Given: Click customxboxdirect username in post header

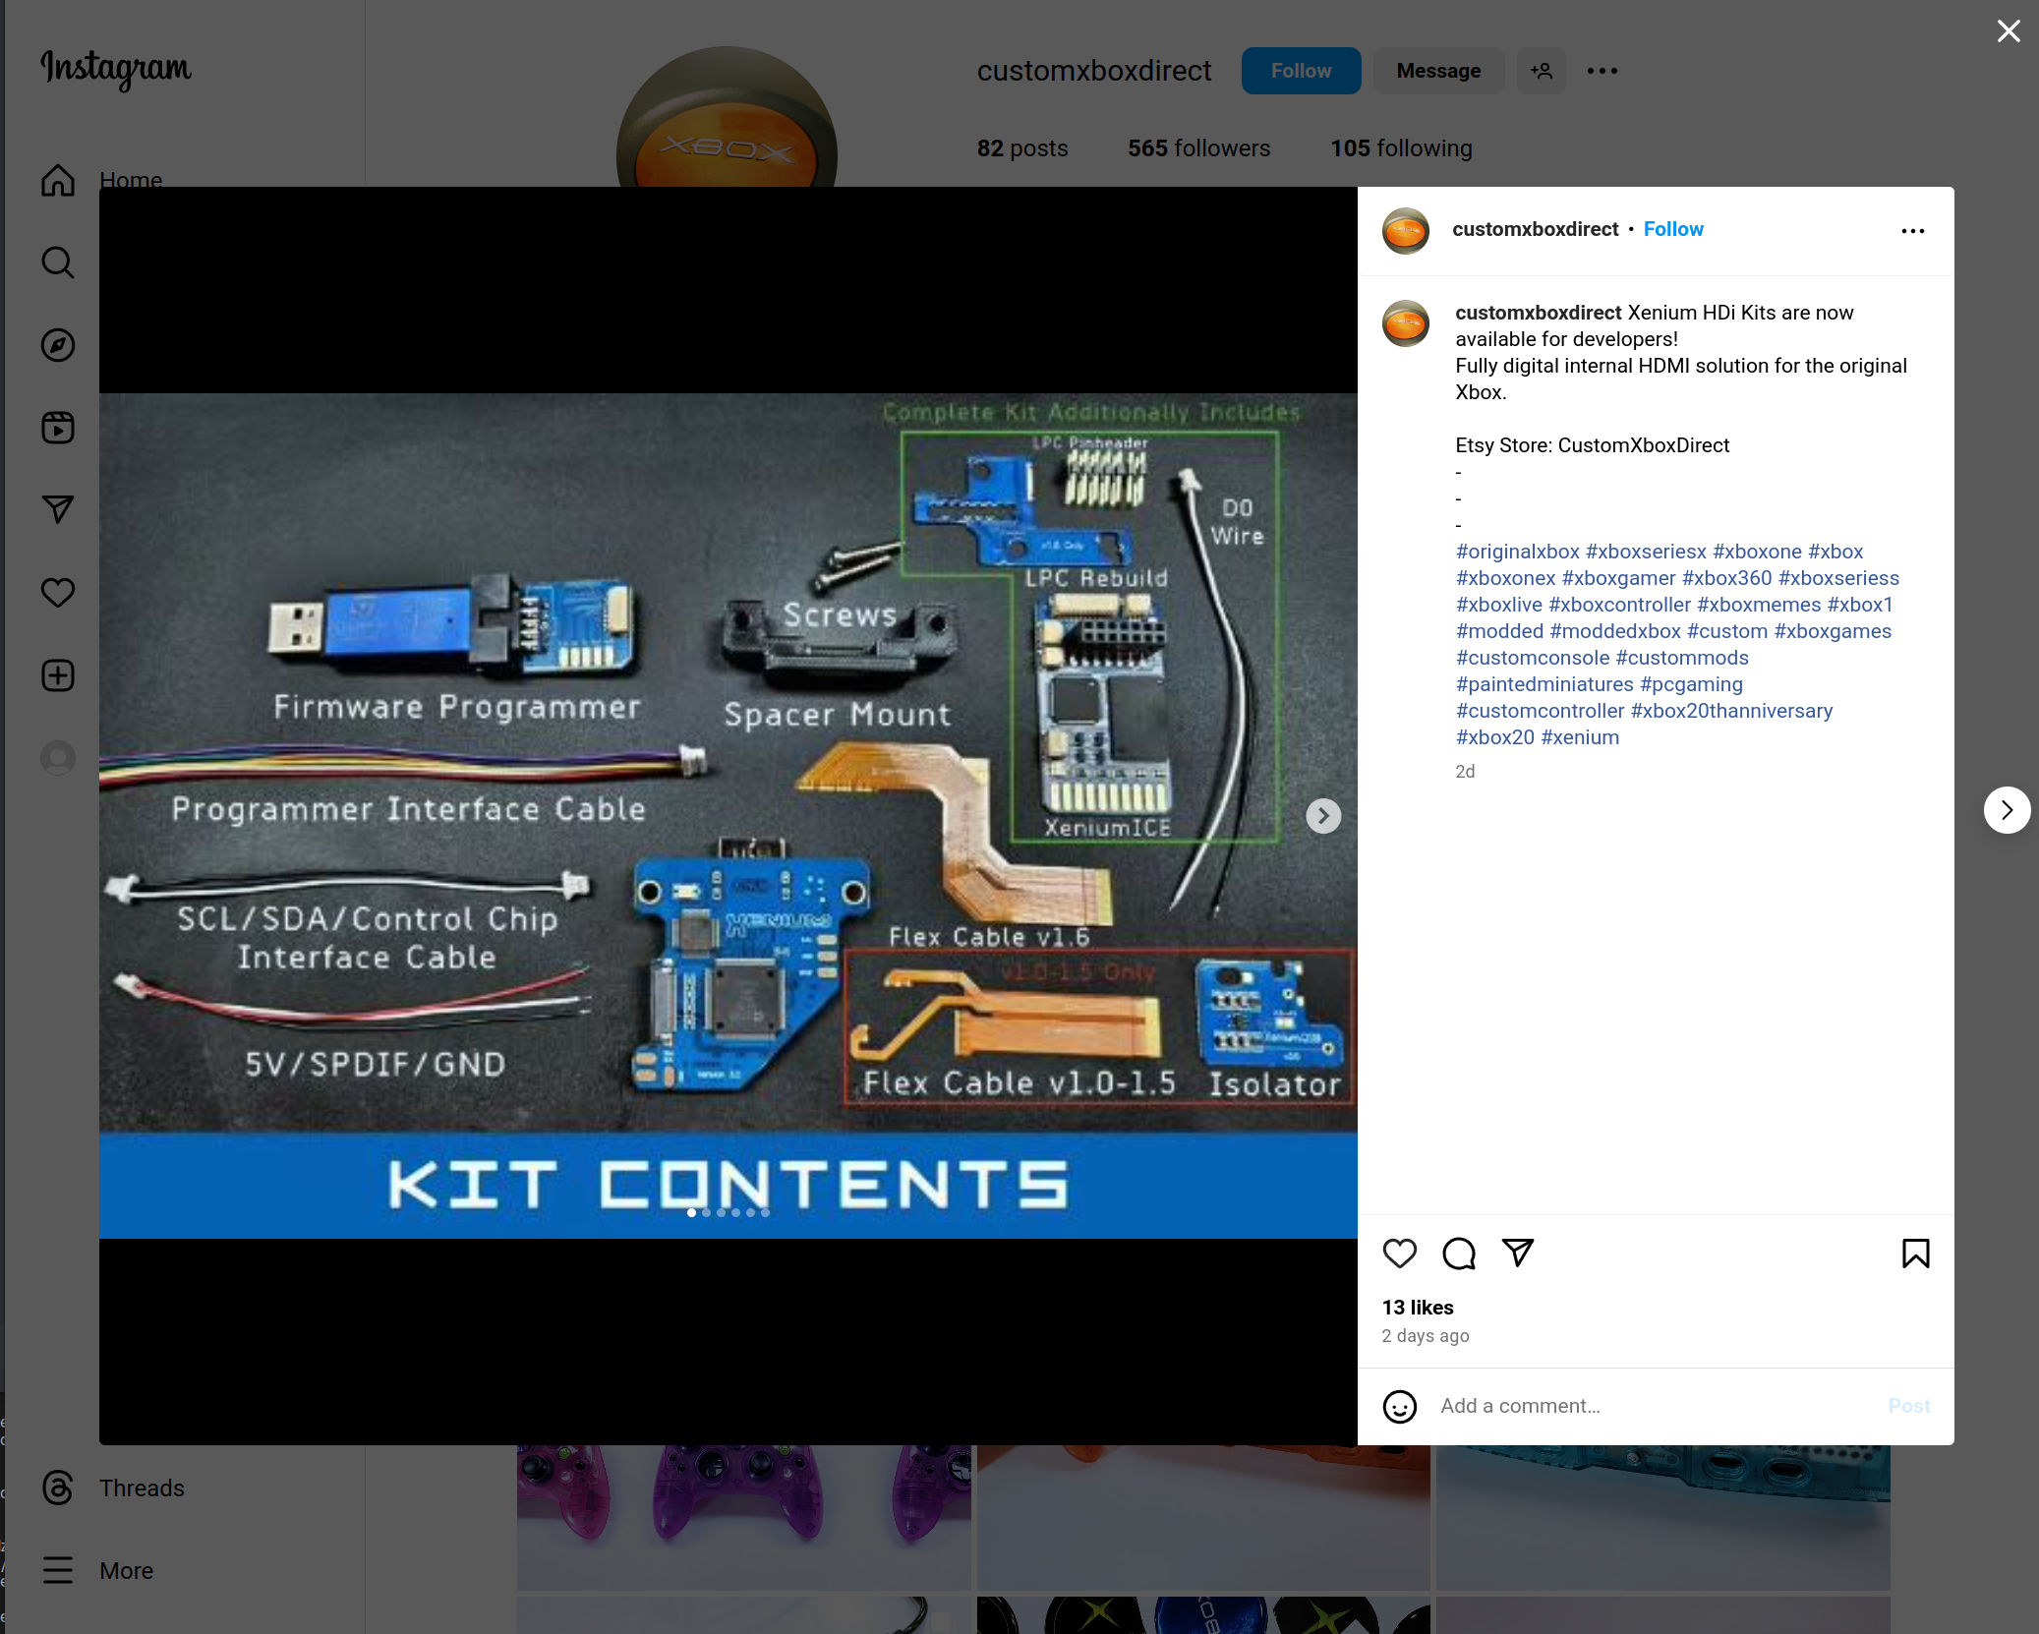Looking at the screenshot, I should coord(1535,229).
